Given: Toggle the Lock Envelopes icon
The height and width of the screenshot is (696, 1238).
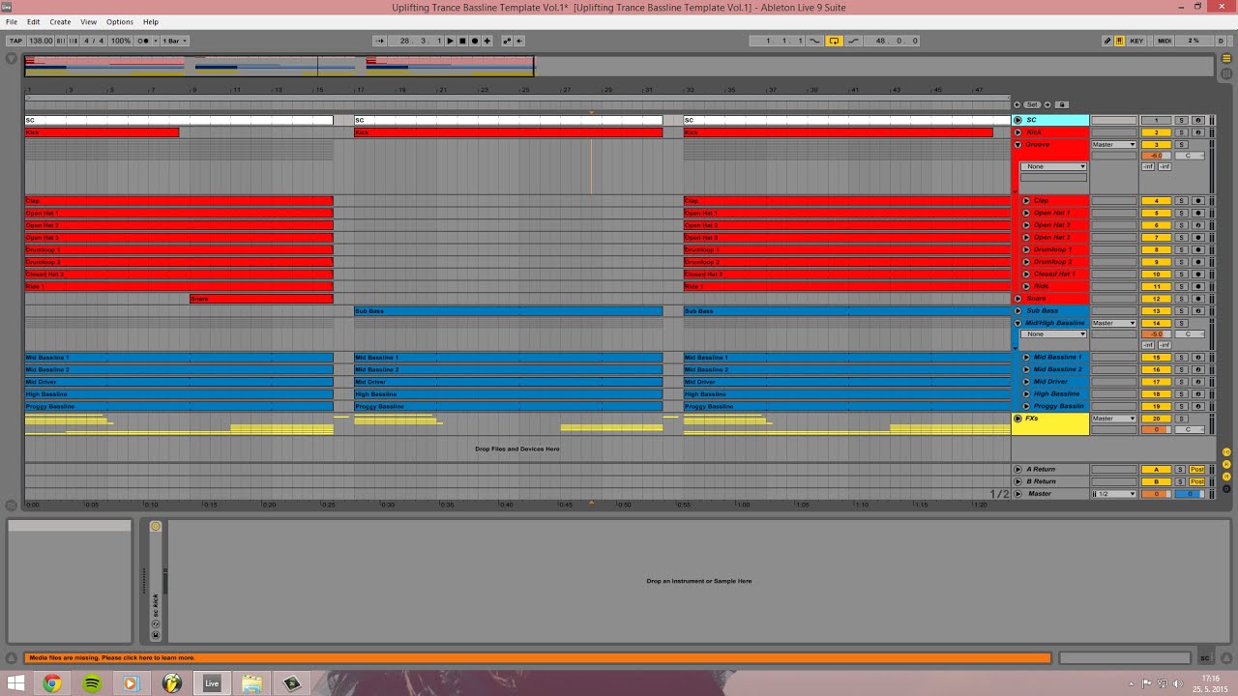Looking at the screenshot, I should click(x=1062, y=104).
